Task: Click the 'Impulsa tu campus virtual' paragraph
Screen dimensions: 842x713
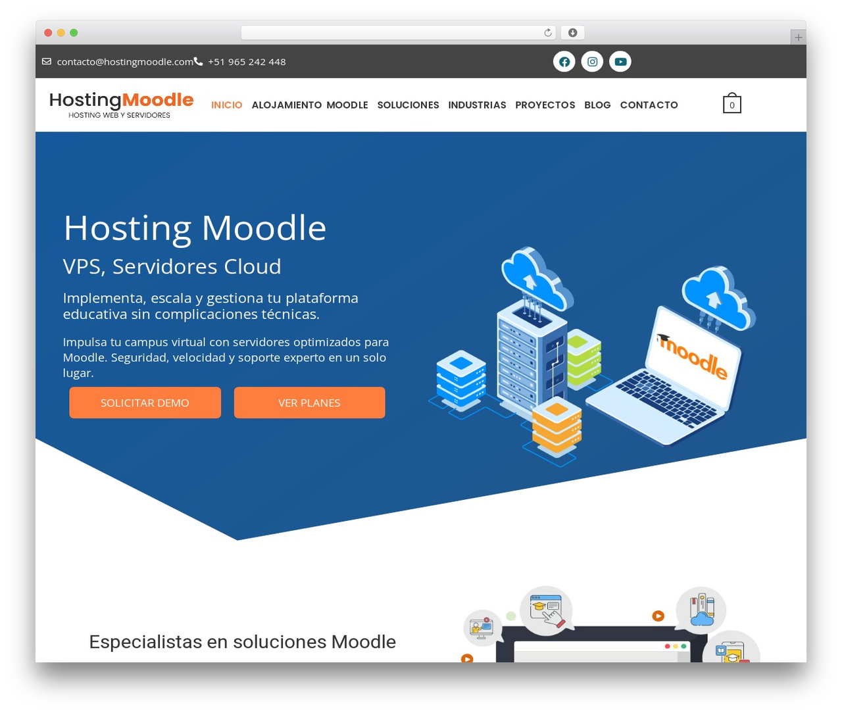Action: (x=226, y=357)
